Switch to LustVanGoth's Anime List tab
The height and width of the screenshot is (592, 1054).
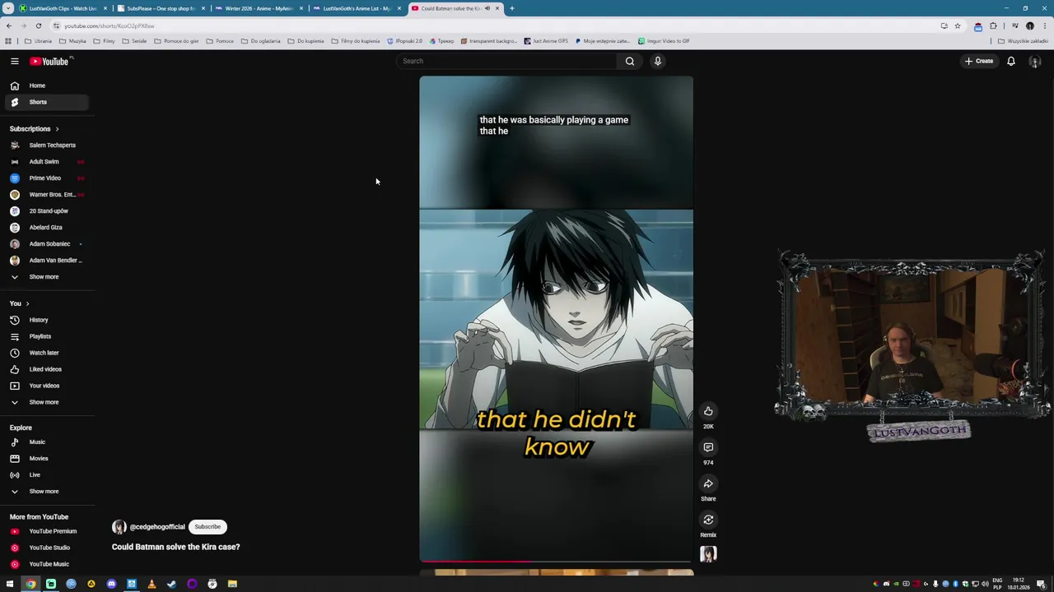pyautogui.click(x=357, y=8)
